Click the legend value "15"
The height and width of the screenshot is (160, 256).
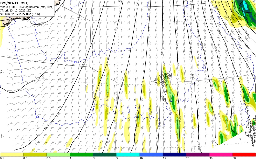pyautogui.click(x=164, y=158)
